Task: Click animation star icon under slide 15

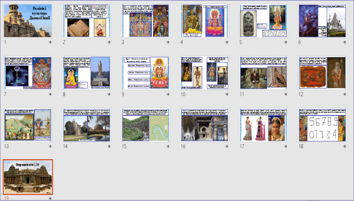Action: [168, 146]
